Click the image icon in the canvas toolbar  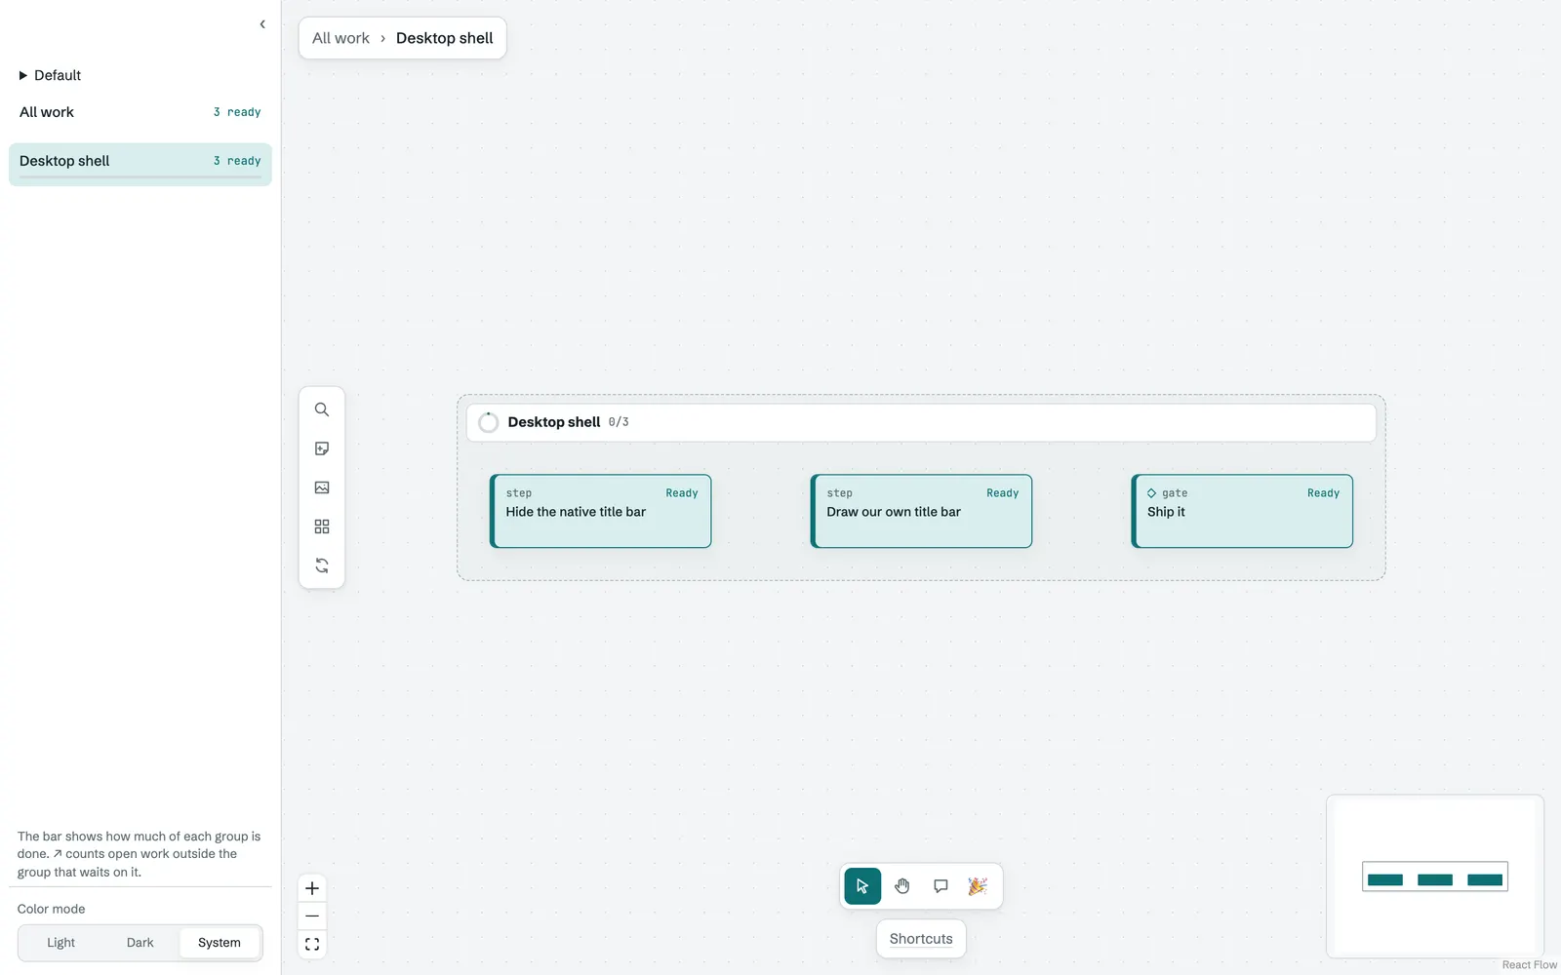322,487
